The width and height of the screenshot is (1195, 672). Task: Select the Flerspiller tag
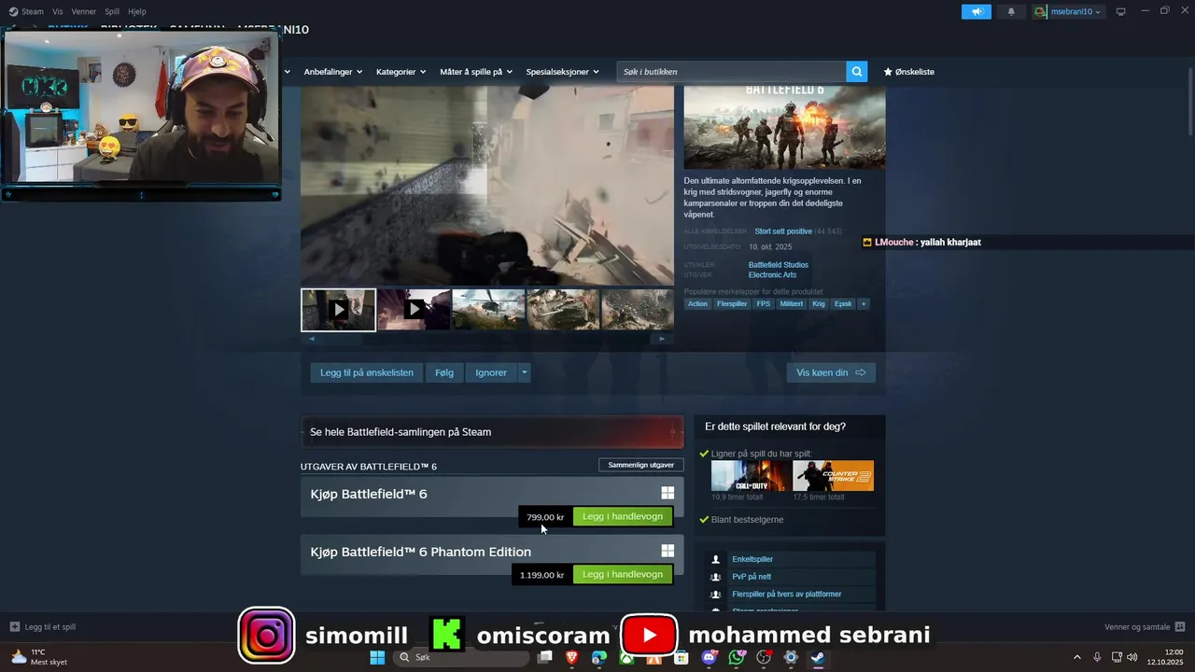click(732, 303)
